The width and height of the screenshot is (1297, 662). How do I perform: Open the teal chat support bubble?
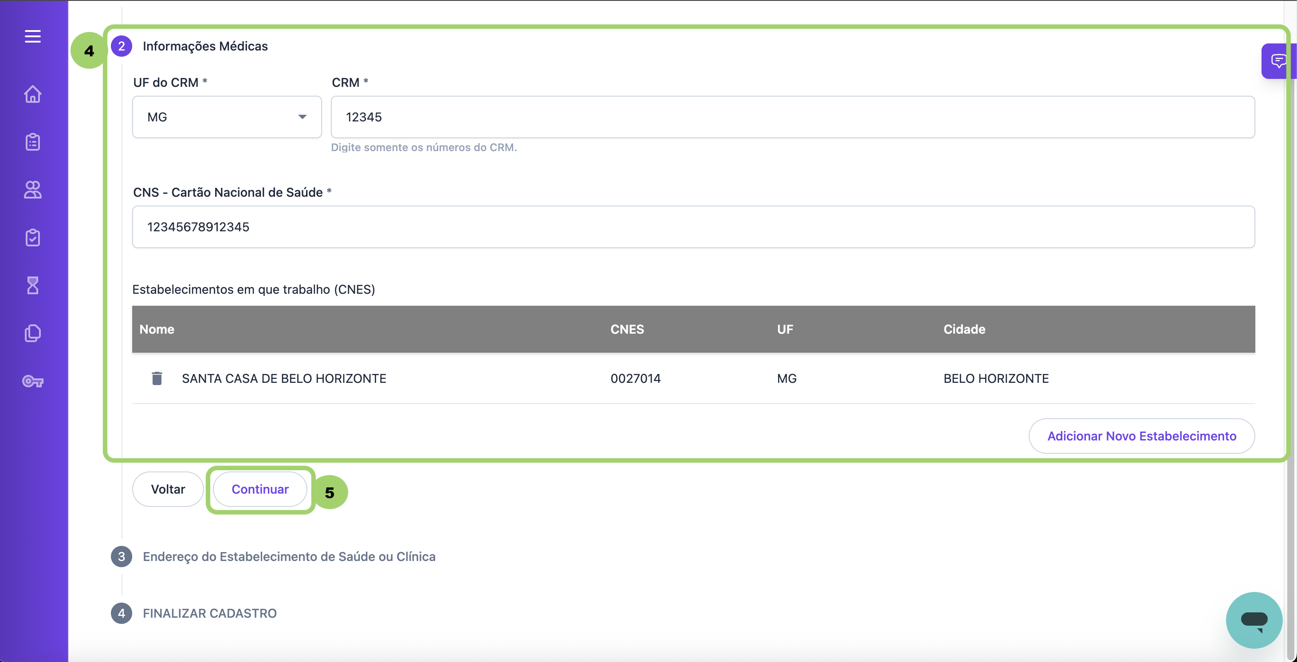pos(1253,620)
